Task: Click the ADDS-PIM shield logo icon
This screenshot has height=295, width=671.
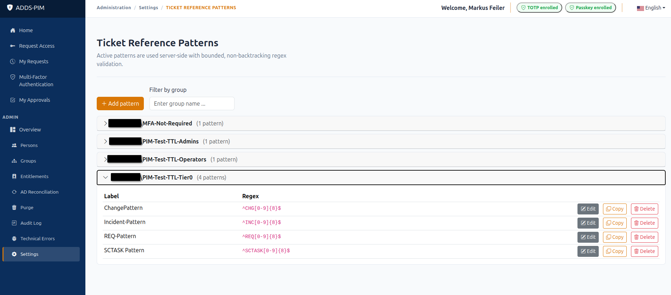Action: point(10,7)
